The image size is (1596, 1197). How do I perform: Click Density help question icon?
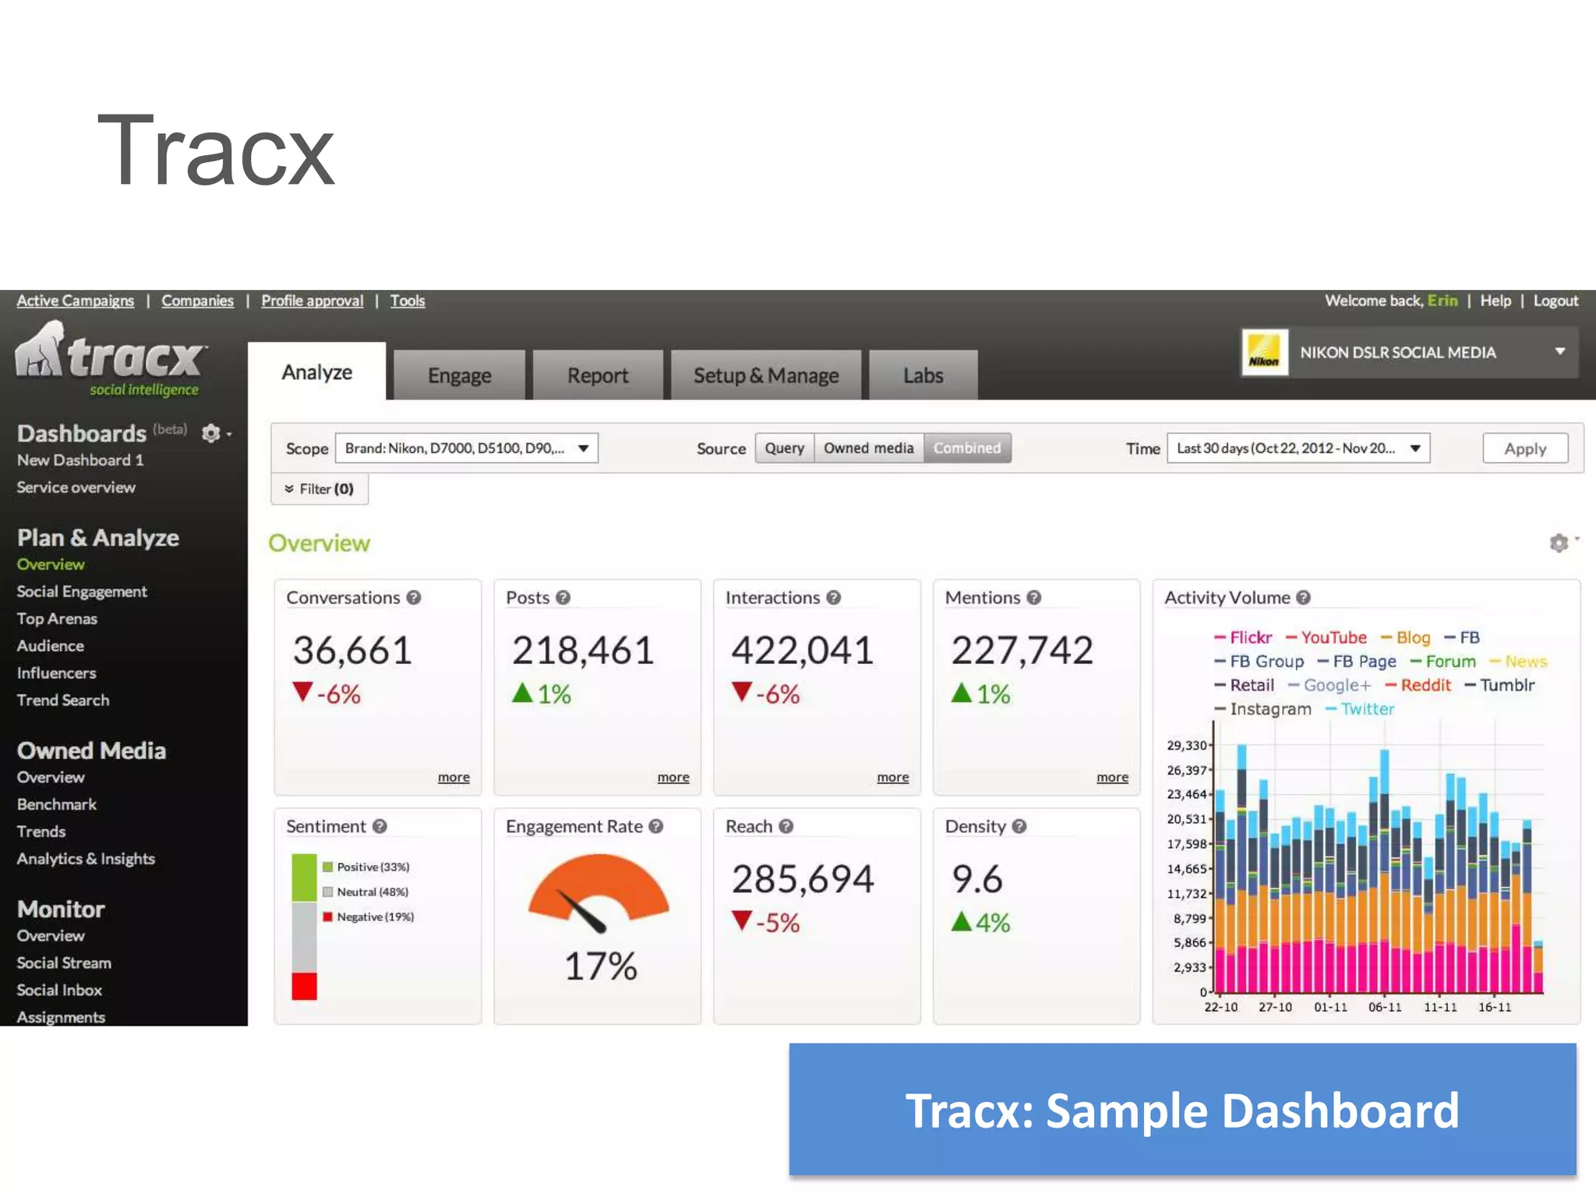point(1019,826)
